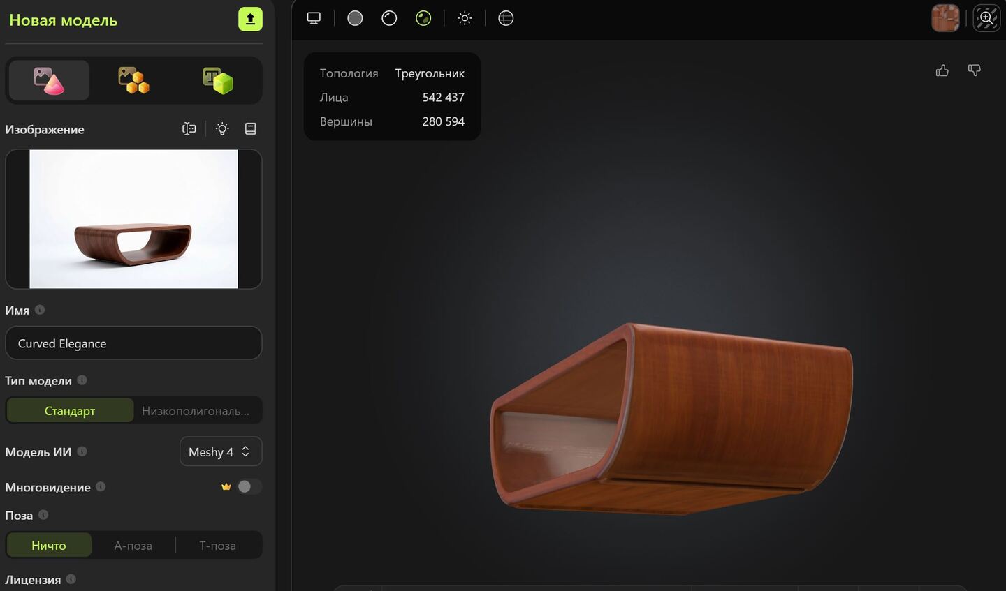Click the magnifier zoom-in icon
The image size is (1006, 591).
tap(986, 18)
